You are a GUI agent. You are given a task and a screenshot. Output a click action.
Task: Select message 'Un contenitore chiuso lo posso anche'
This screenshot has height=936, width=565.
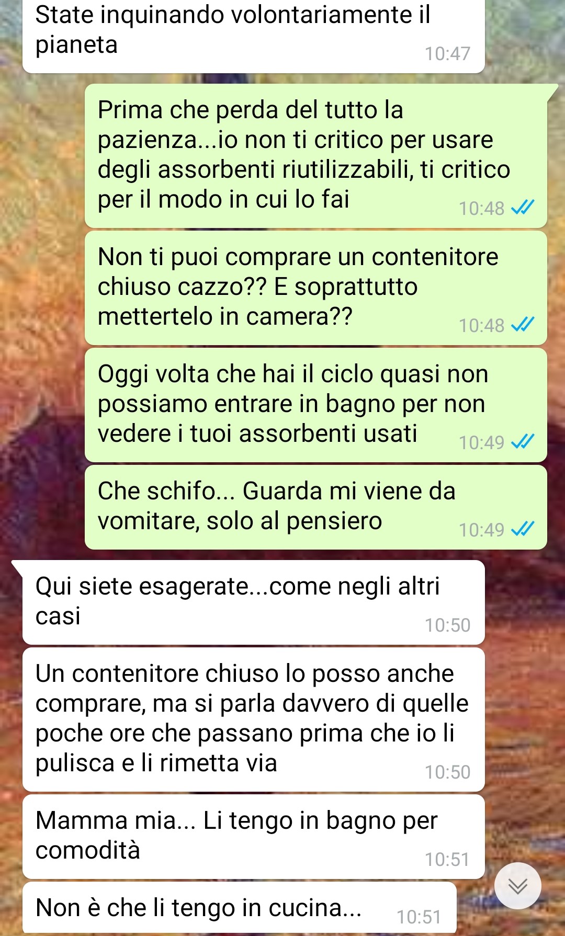[x=253, y=719]
